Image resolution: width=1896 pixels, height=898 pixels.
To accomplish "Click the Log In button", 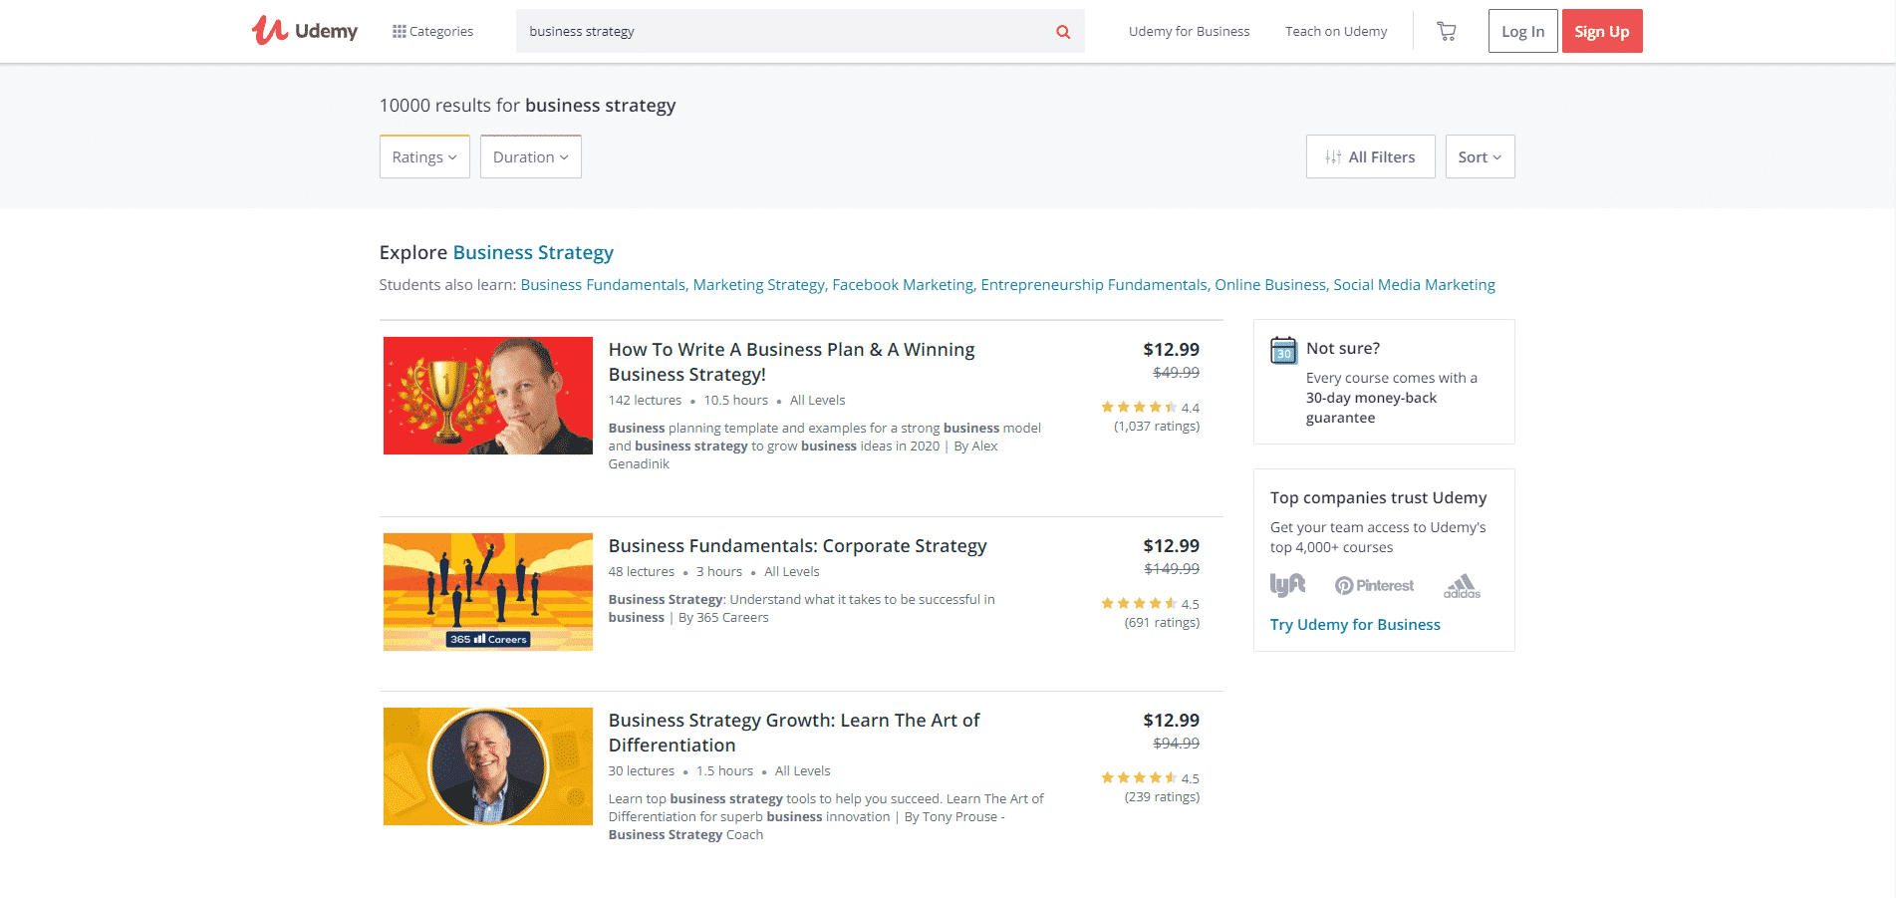I will pyautogui.click(x=1522, y=31).
